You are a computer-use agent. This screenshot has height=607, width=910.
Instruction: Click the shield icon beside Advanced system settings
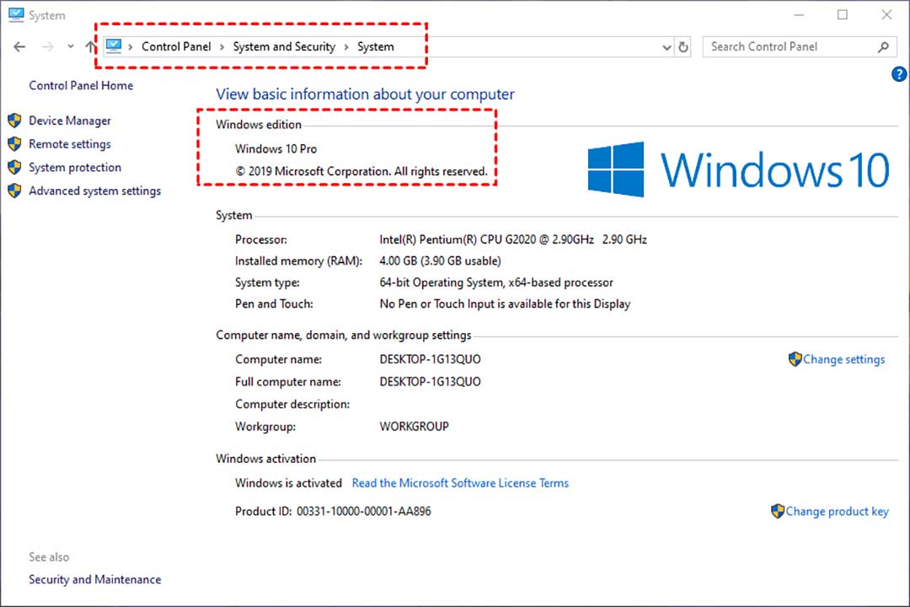pos(14,191)
